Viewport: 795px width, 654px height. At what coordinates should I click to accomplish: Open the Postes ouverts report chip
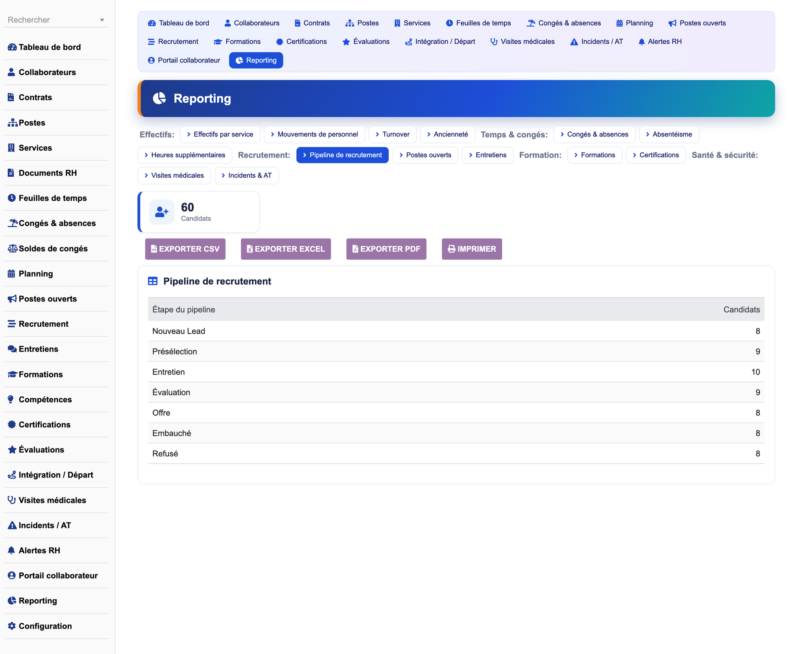pos(425,155)
